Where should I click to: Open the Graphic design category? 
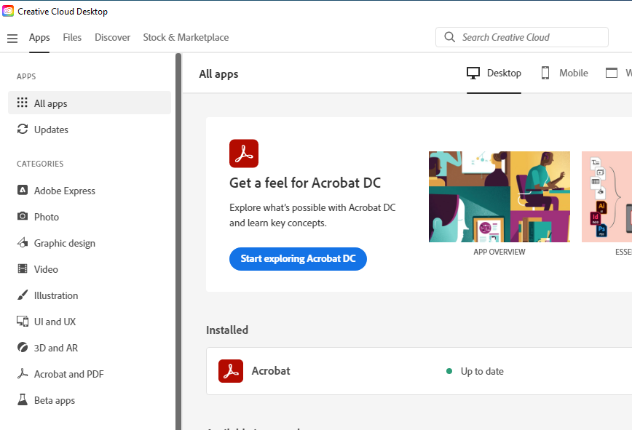click(x=64, y=243)
